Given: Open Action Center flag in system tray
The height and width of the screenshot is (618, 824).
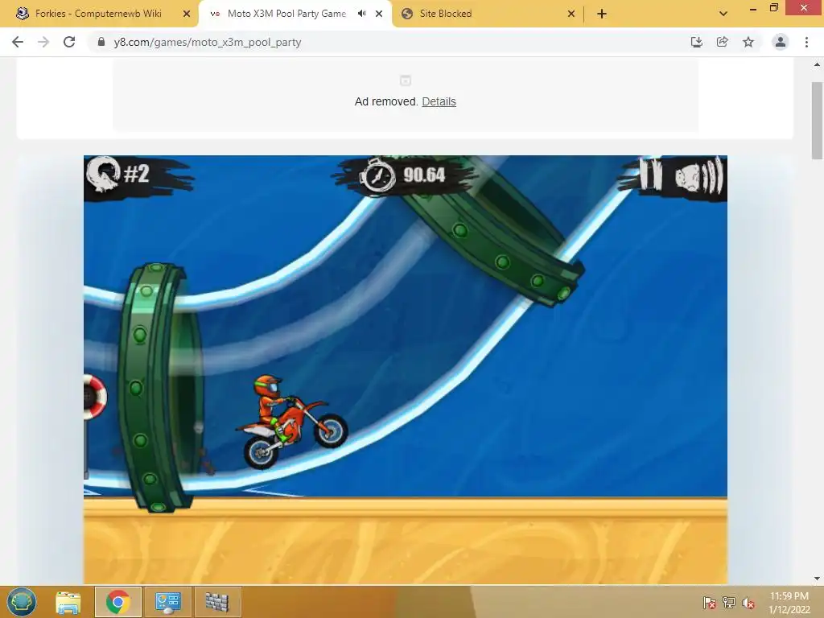Looking at the screenshot, I should 710,603.
